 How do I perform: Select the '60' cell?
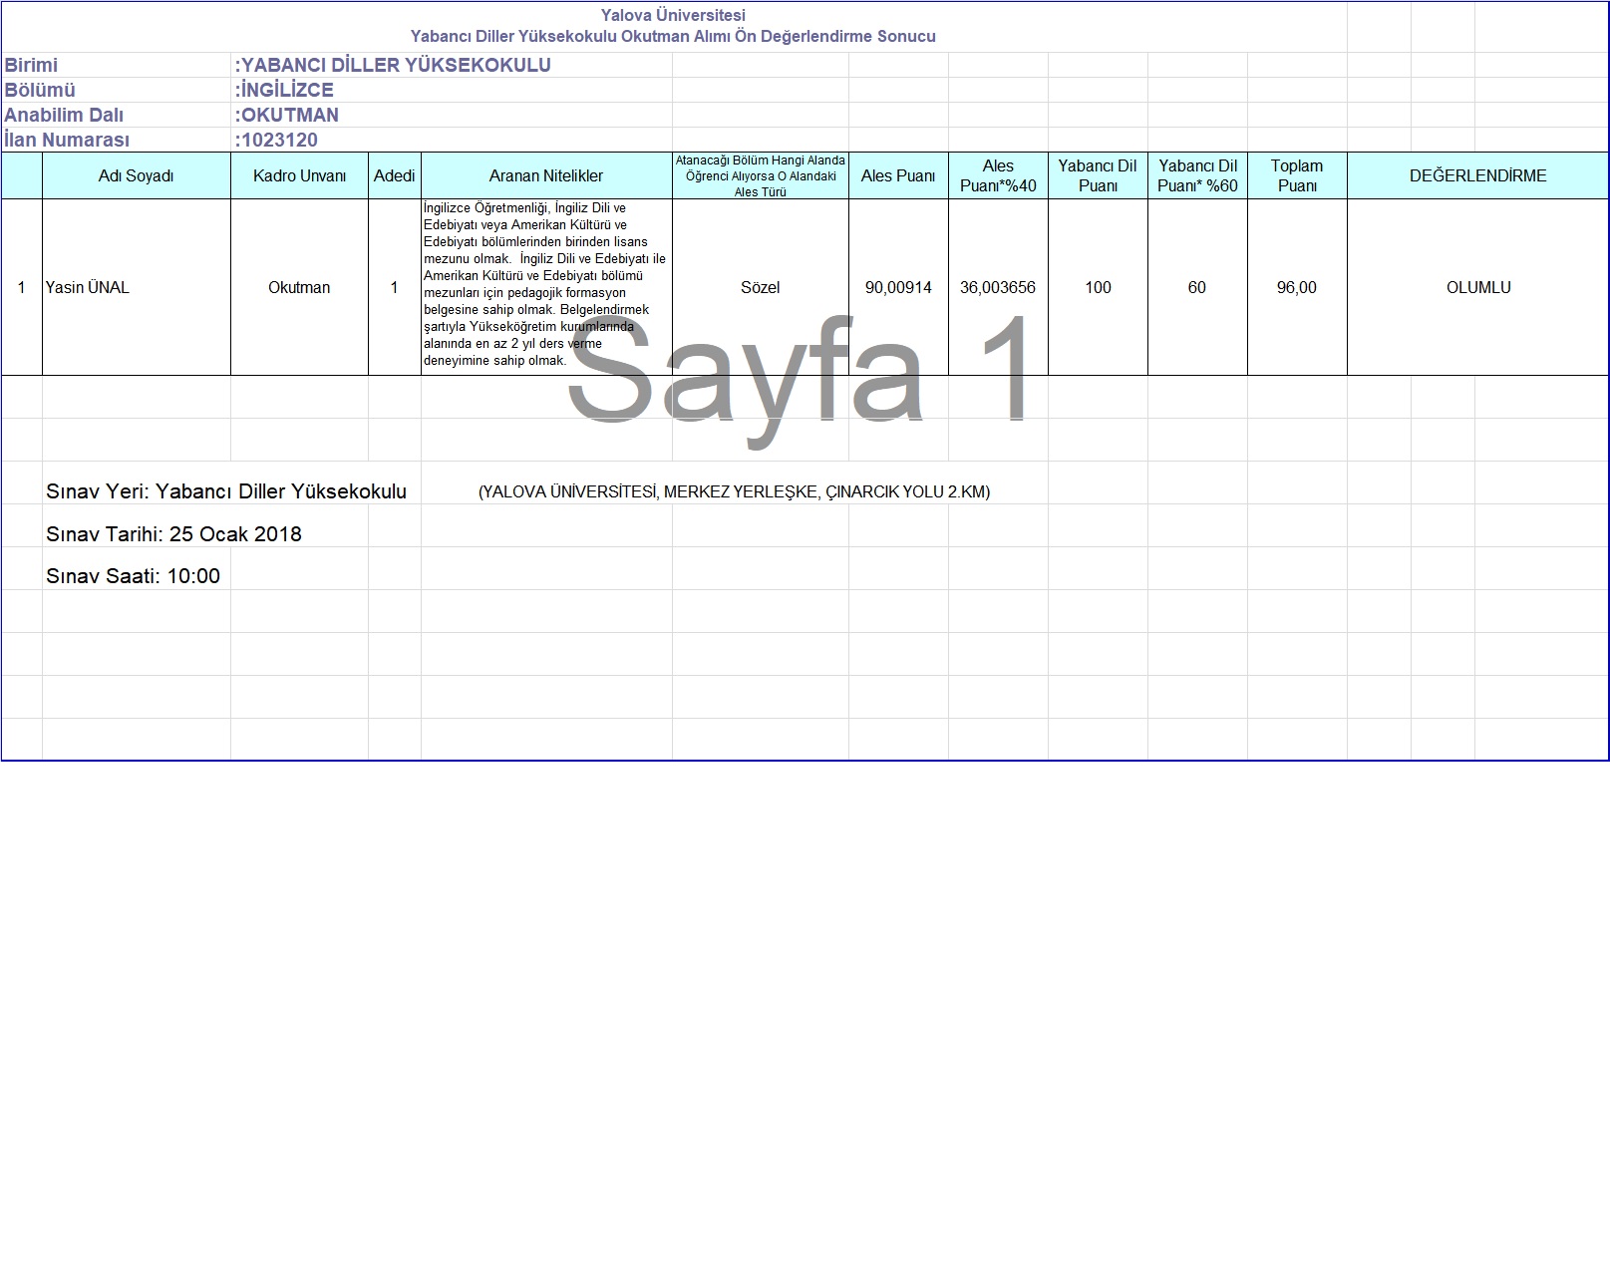pos(1197,287)
